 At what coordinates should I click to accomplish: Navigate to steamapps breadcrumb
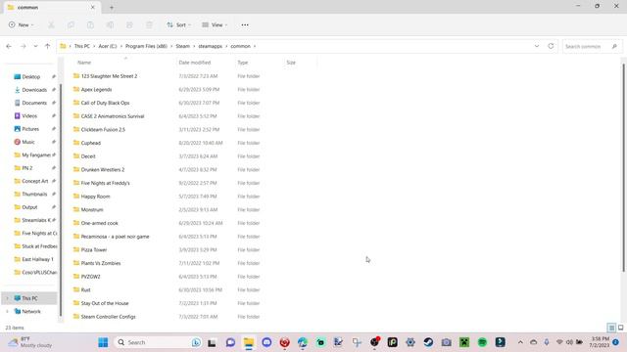[x=211, y=46]
